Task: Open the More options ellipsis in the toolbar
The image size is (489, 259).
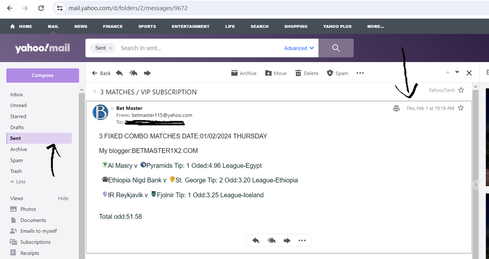Action: point(360,73)
